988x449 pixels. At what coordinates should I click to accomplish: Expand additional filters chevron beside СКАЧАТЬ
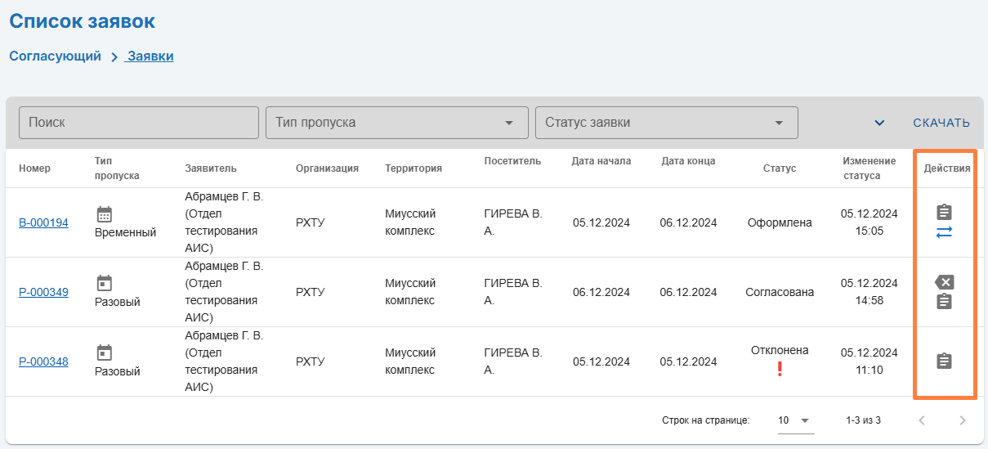click(879, 123)
